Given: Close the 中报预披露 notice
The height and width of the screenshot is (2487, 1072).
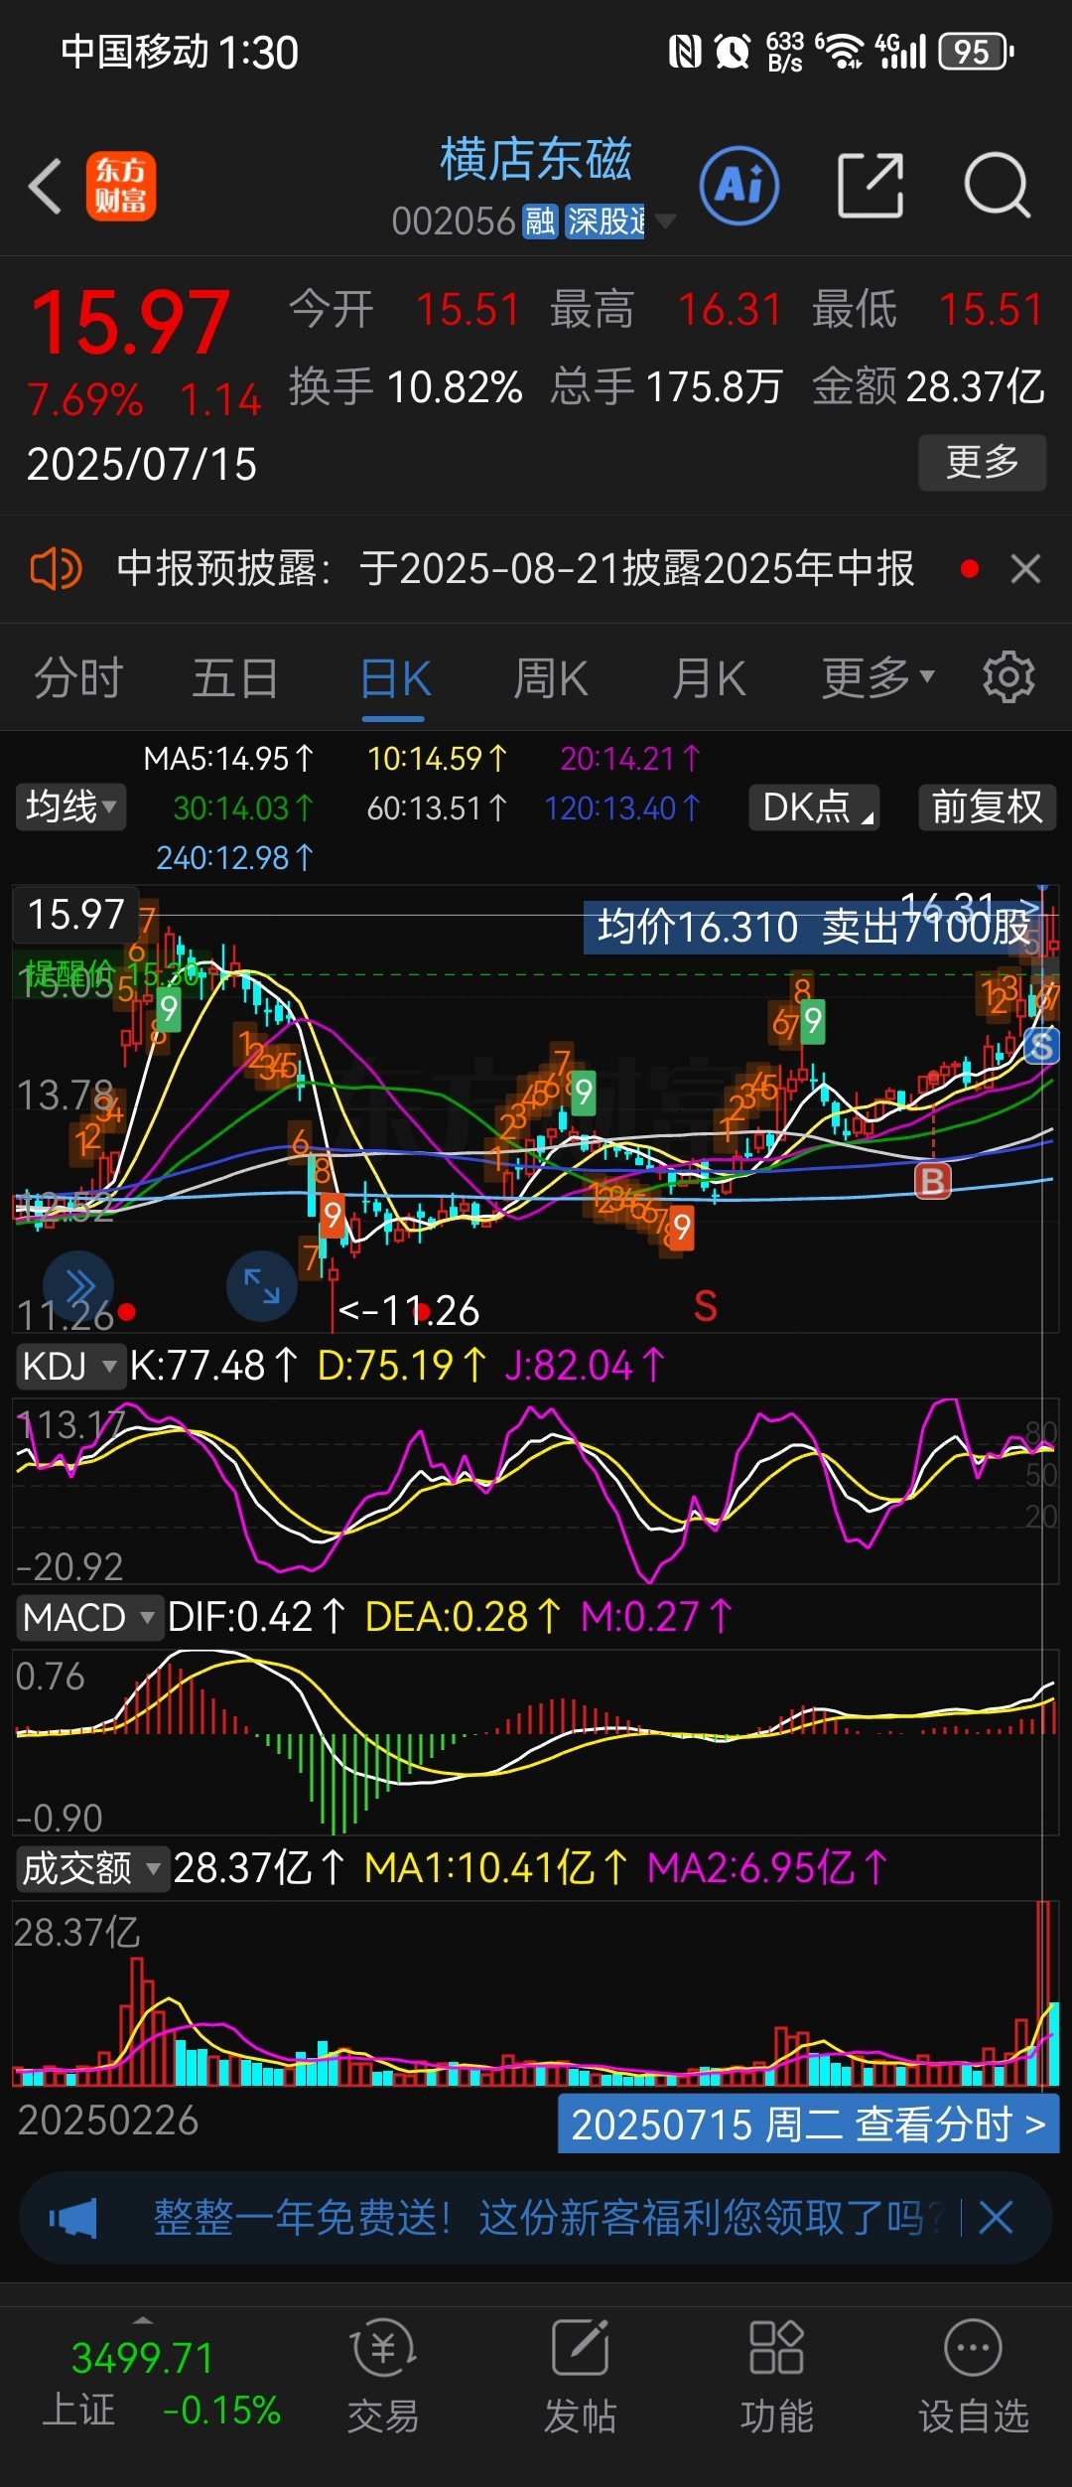Looking at the screenshot, I should pyautogui.click(x=1025, y=569).
